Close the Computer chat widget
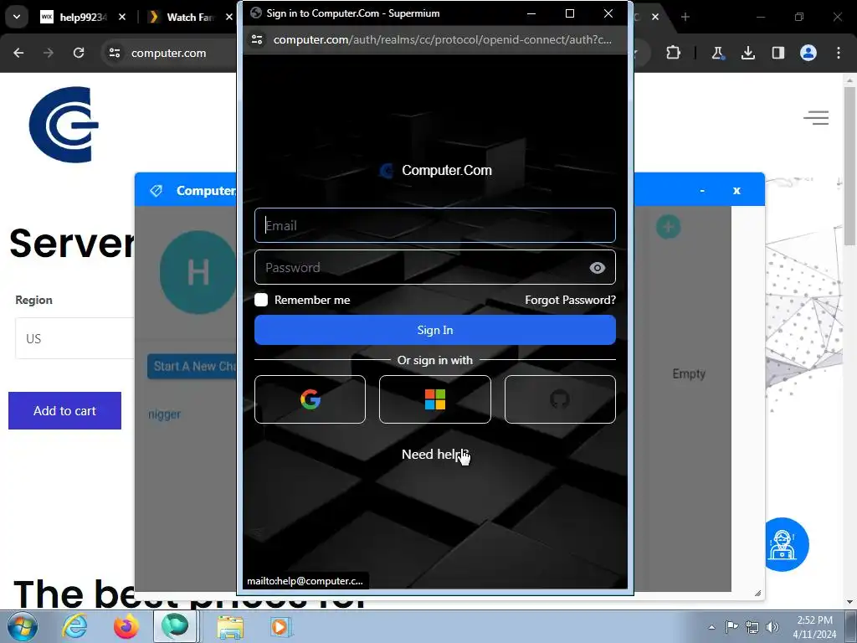Image resolution: width=857 pixels, height=643 pixels. (x=736, y=190)
